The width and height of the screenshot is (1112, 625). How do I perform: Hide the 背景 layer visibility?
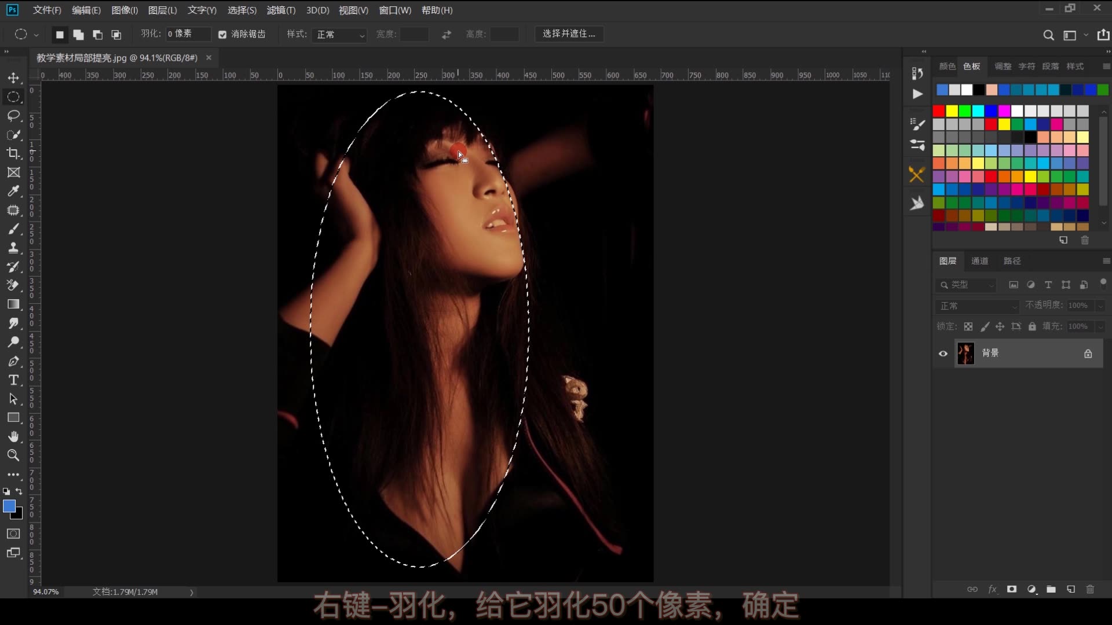tap(943, 353)
